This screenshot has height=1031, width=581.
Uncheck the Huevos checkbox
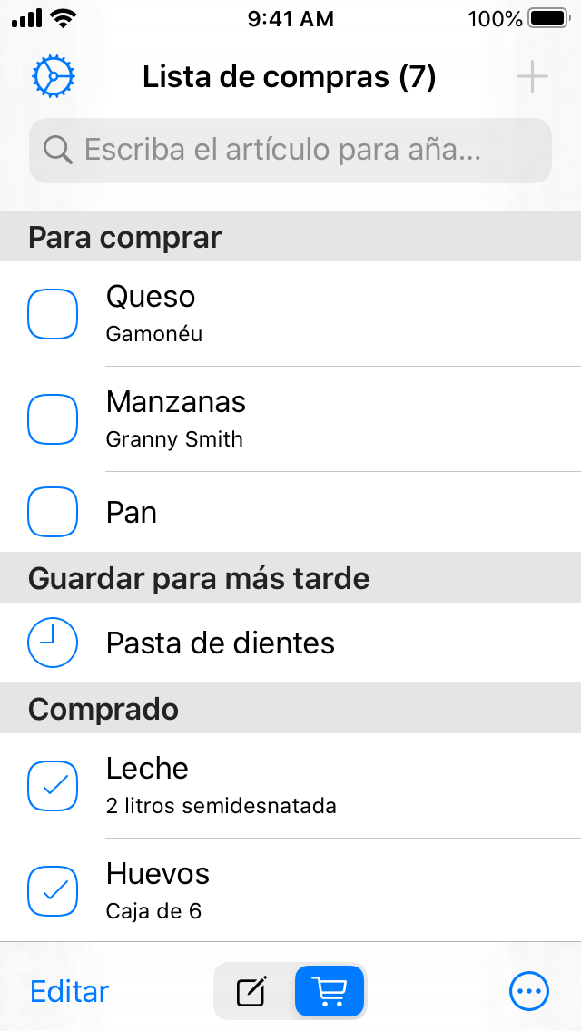[x=53, y=891]
